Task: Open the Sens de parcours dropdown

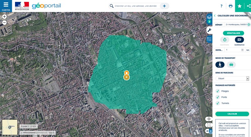Action: click(232, 79)
